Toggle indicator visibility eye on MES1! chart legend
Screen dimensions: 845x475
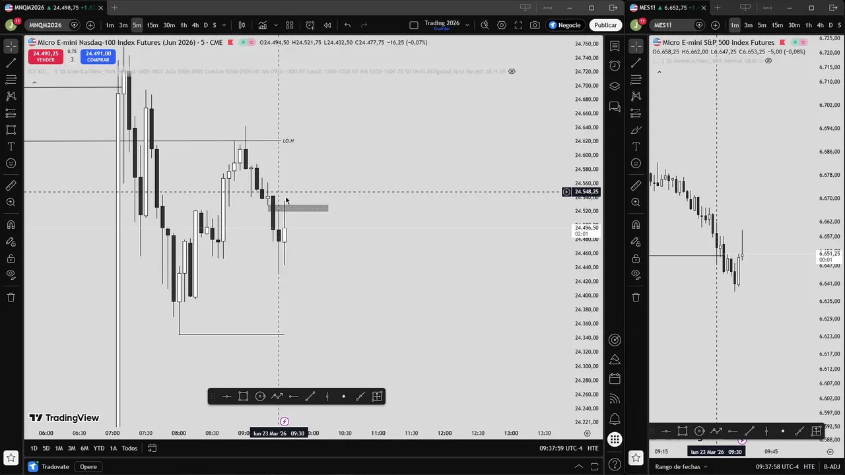coord(768,61)
